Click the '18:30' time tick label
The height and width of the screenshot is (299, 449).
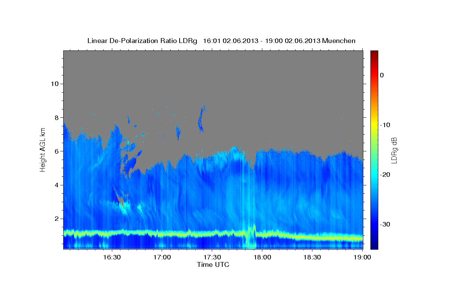(312, 257)
